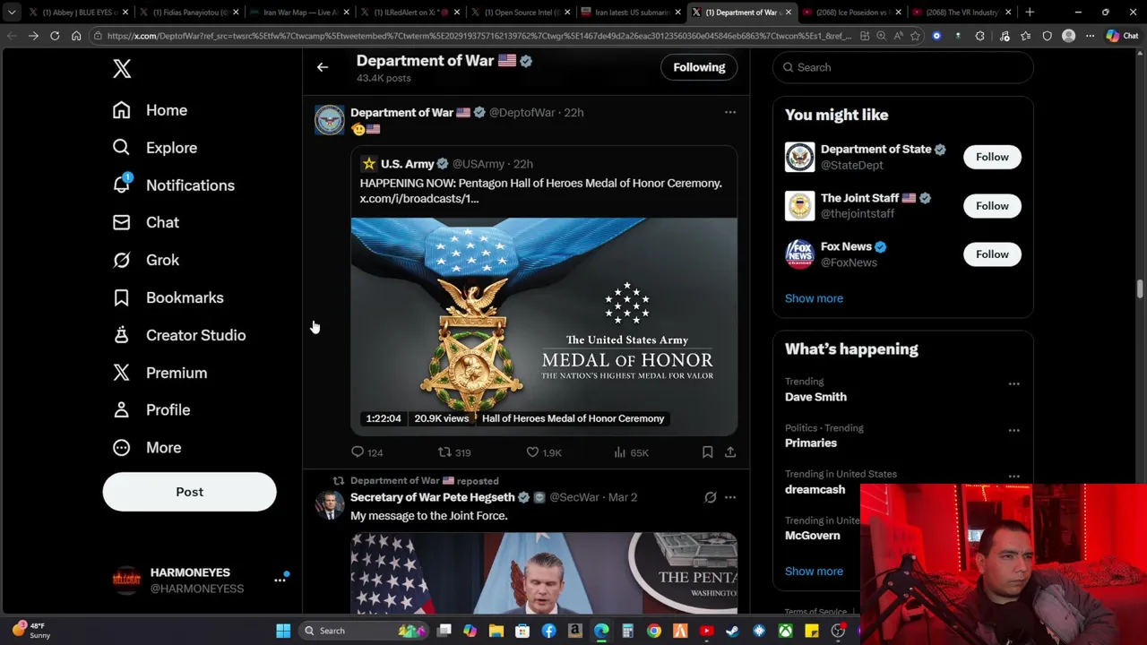Show more under What's happening
The image size is (1147, 645).
(x=814, y=572)
